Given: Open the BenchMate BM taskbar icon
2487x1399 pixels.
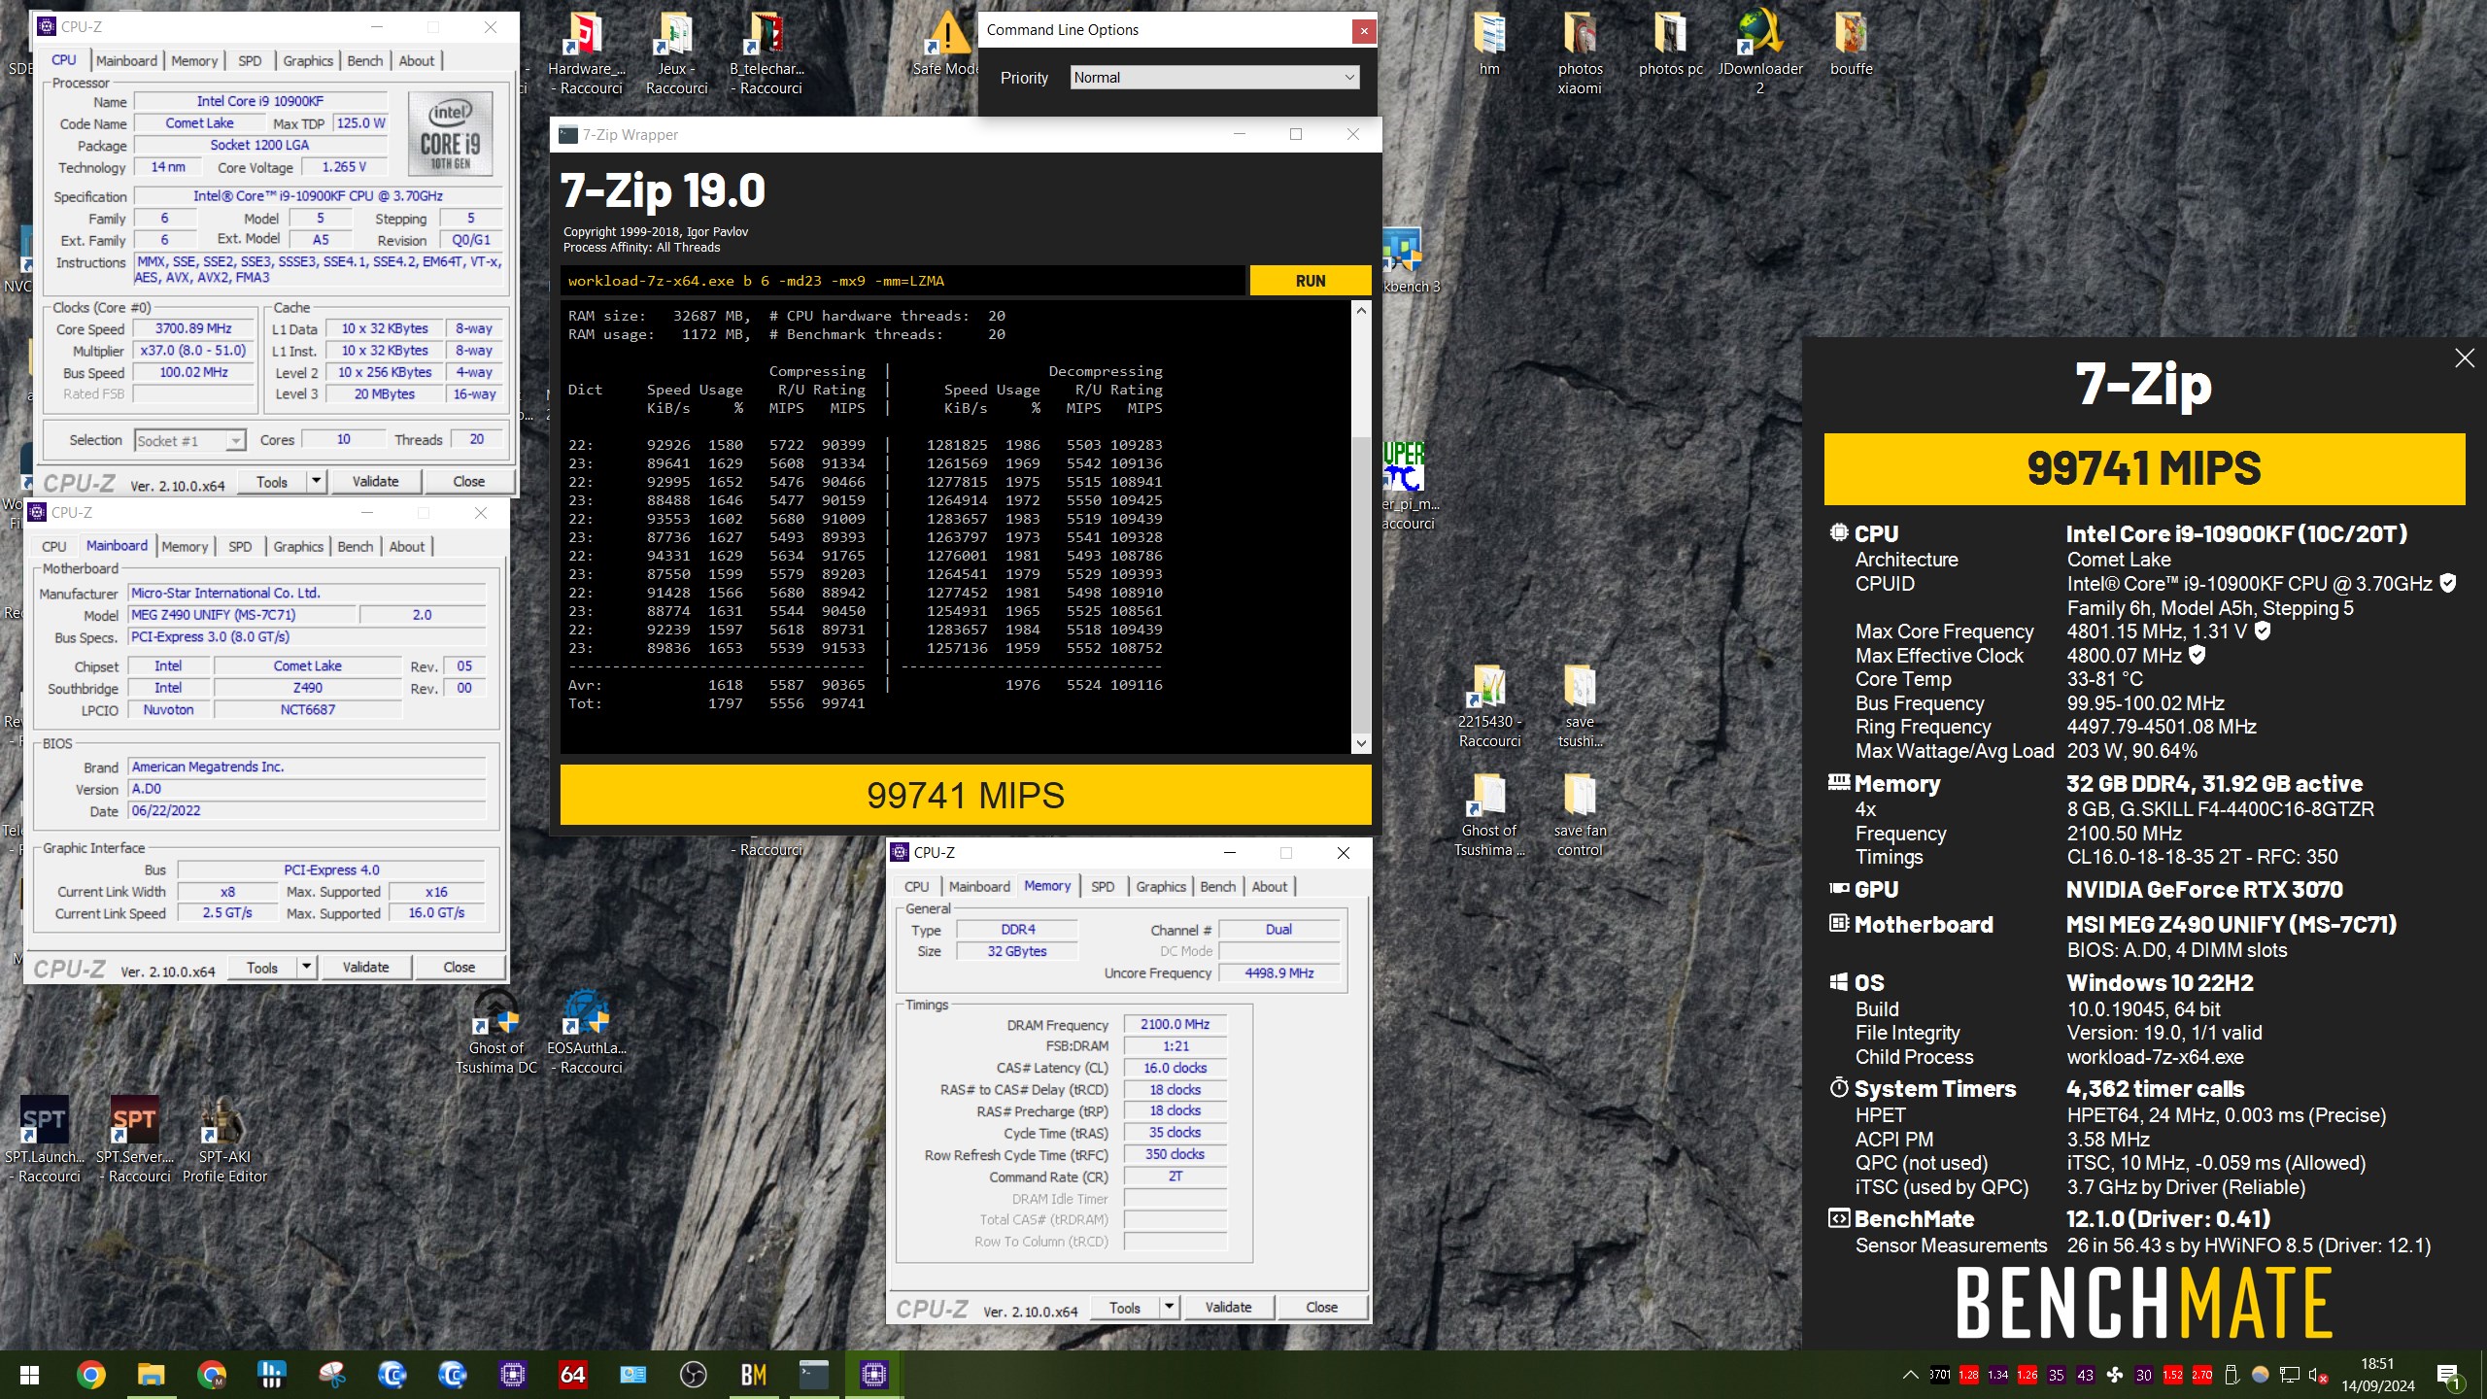Looking at the screenshot, I should tap(753, 1375).
